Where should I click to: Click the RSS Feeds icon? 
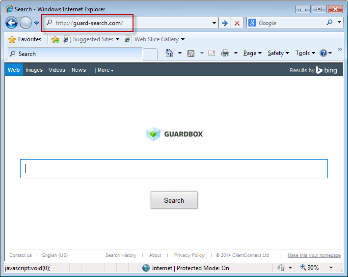[191, 53]
